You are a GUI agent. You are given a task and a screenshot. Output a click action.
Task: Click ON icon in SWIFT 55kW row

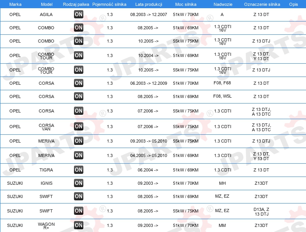click(79, 211)
